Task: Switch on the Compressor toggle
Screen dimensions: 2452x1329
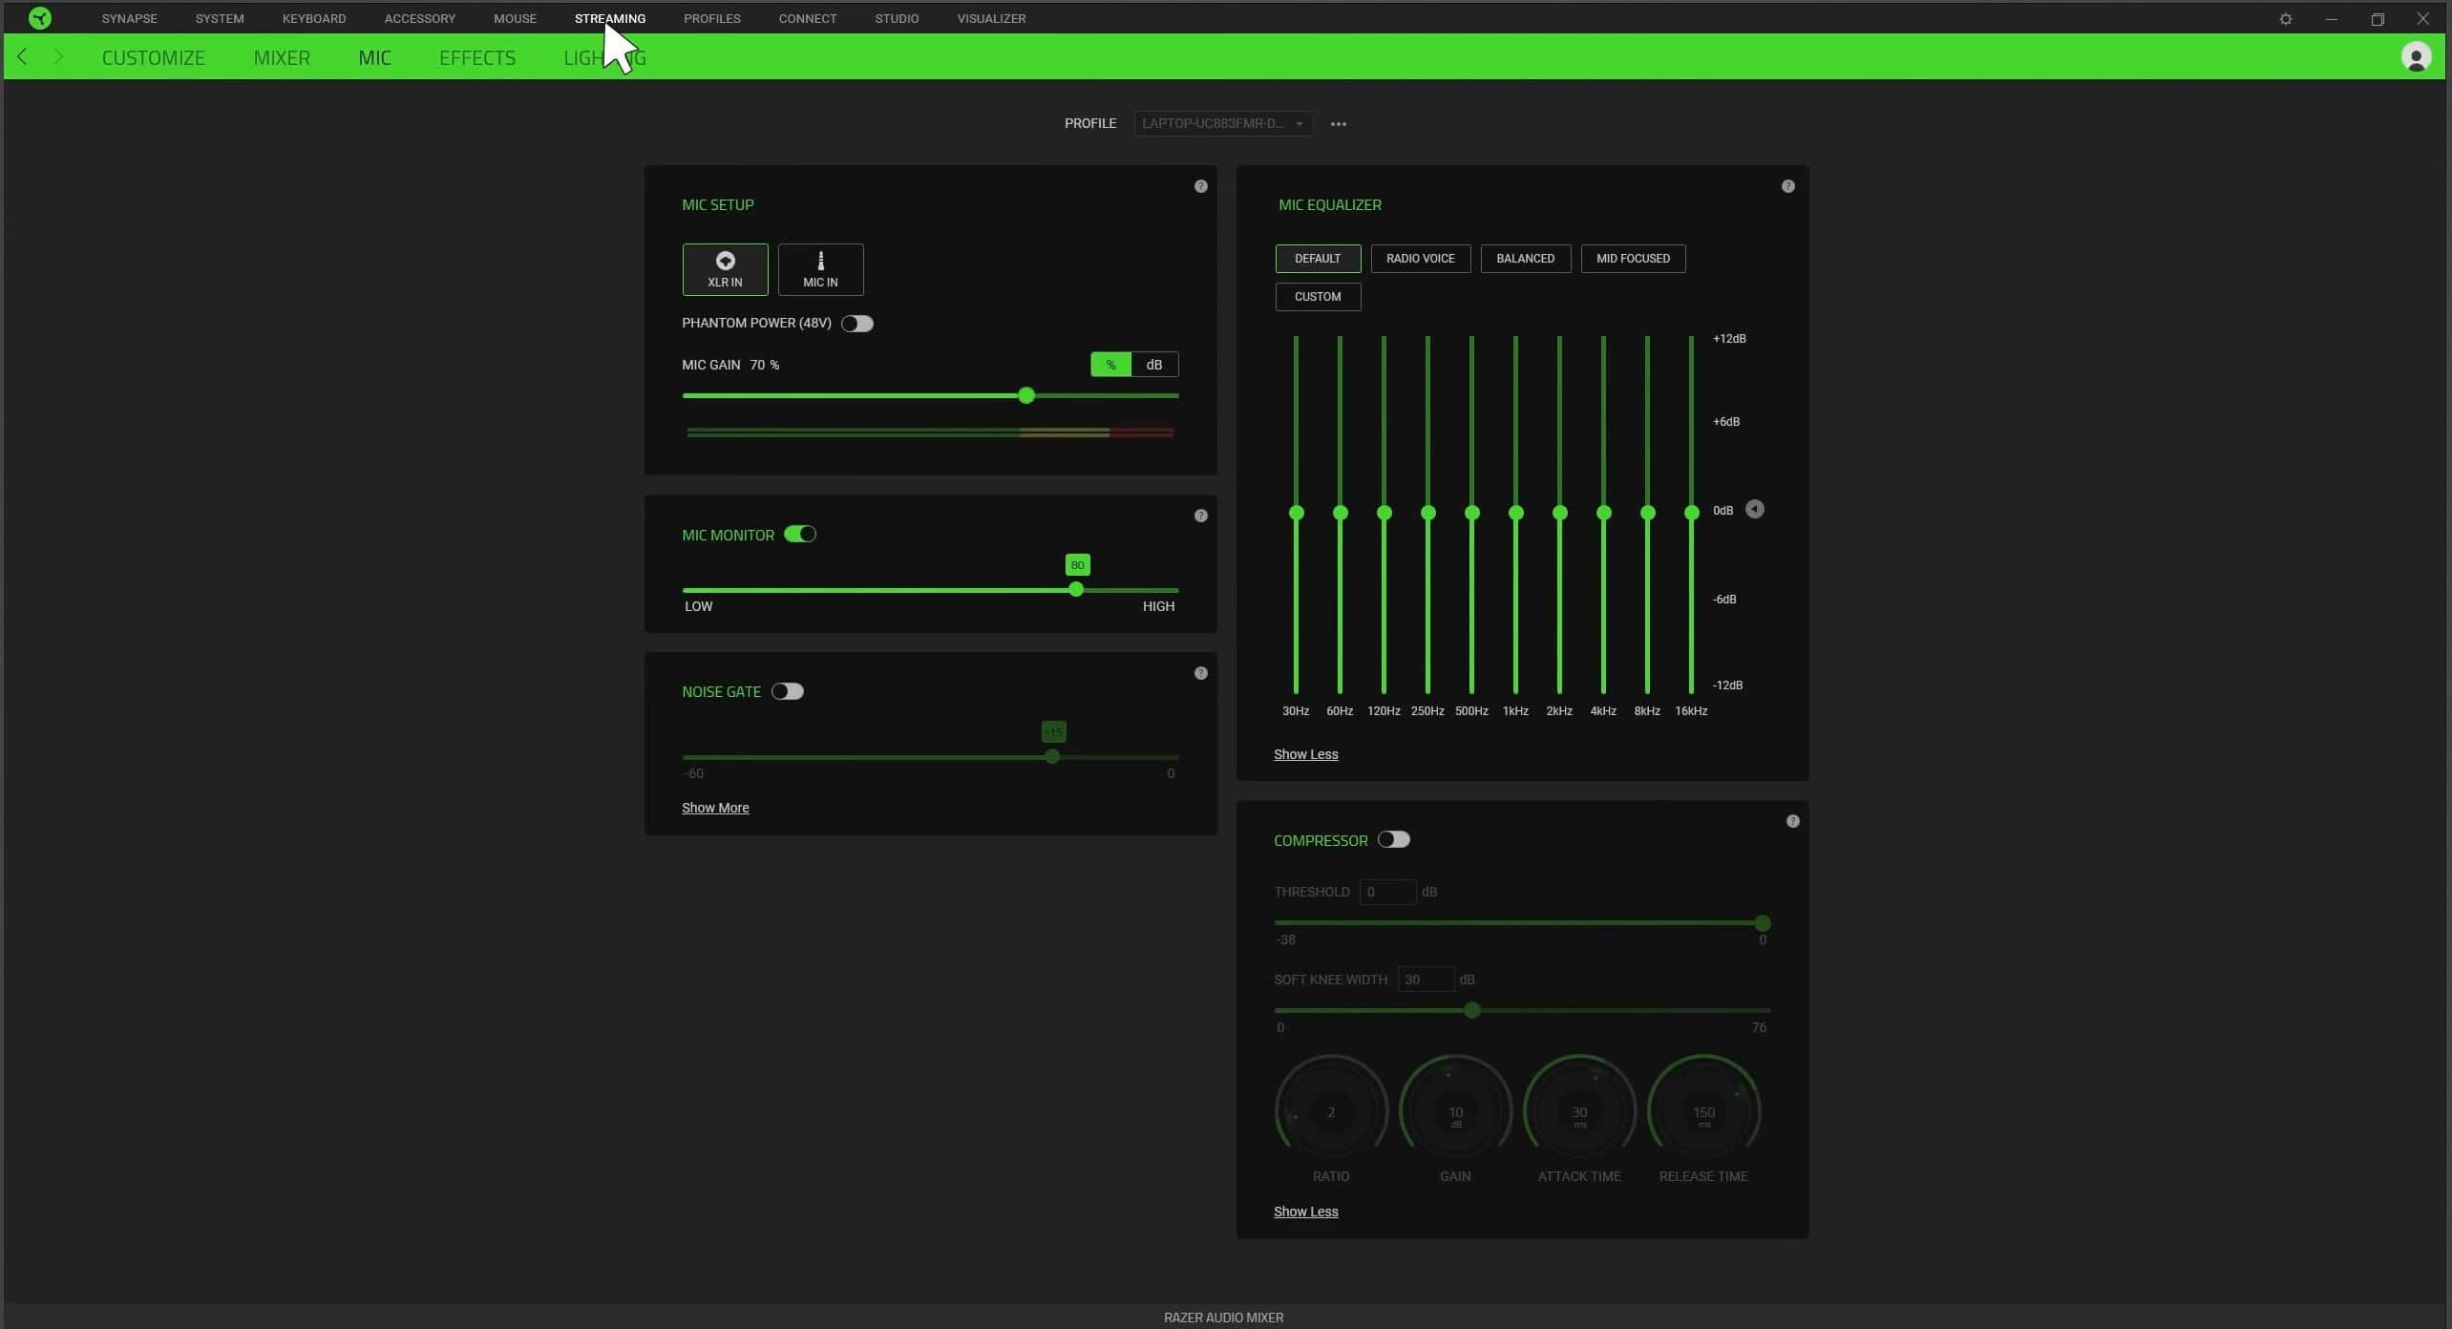Action: [x=1393, y=840]
